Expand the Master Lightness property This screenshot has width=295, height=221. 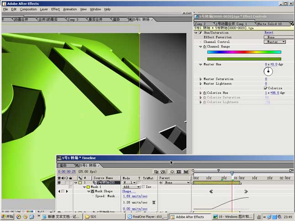click(x=200, y=83)
